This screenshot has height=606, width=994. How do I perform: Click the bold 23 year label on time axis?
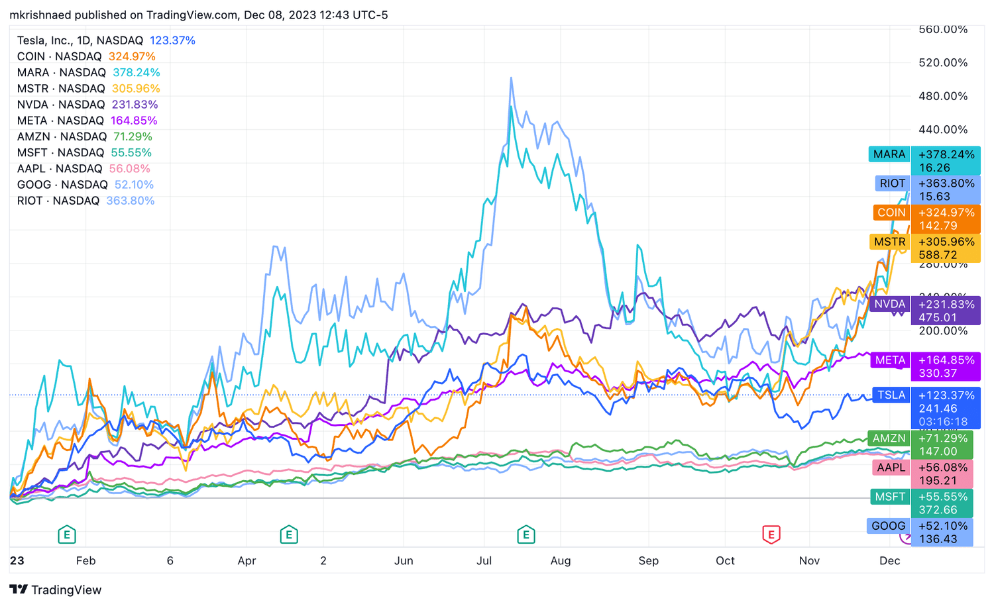click(x=17, y=560)
